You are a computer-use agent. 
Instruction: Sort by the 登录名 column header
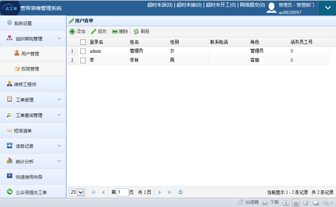(108, 42)
